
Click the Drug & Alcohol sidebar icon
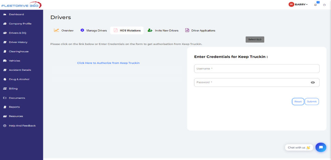(x=4, y=79)
